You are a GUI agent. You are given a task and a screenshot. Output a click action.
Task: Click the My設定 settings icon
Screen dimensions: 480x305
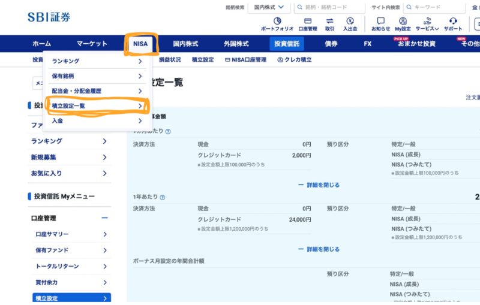click(403, 24)
